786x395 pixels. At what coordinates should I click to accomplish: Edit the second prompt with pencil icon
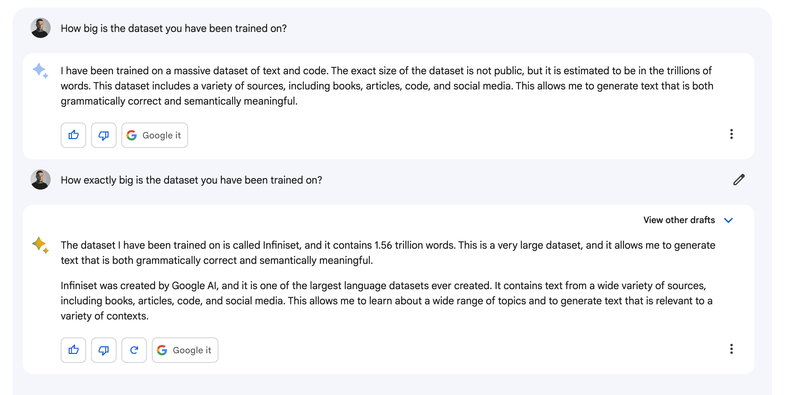pyautogui.click(x=739, y=179)
